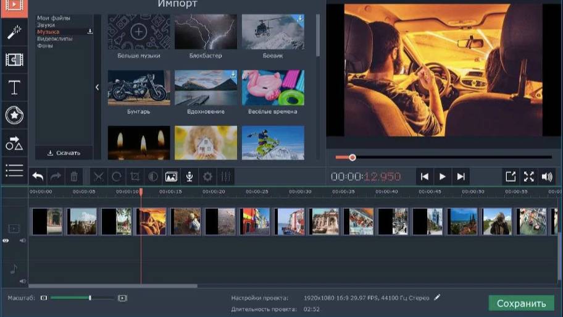Viewport: 563px width, 317px height.
Task: Select the Блокбастер music thumbnail
Action: (x=206, y=32)
